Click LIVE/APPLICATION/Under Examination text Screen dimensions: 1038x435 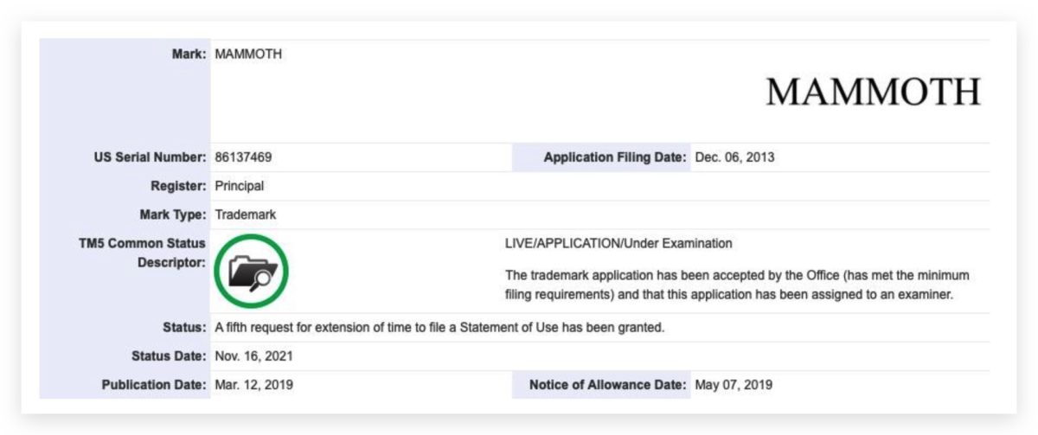click(618, 243)
